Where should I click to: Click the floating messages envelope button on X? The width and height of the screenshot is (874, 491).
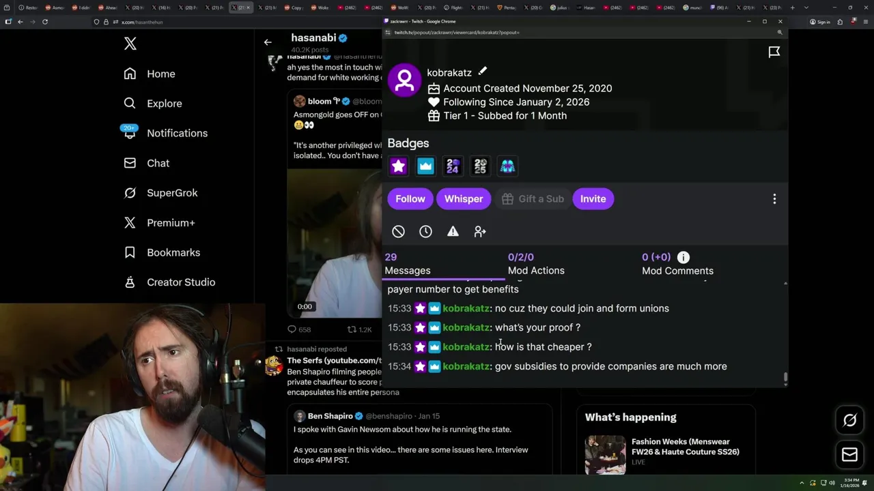point(849,454)
